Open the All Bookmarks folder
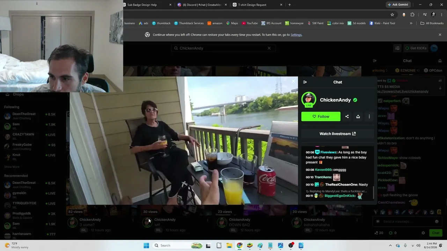 (432, 23)
